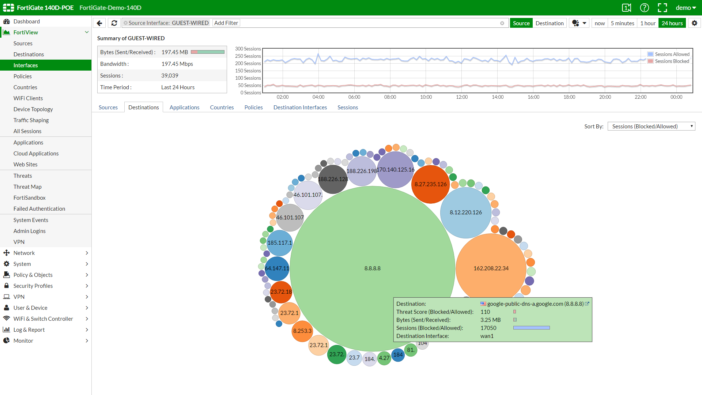
Task: Open the CLI console icon
Action: pyautogui.click(x=626, y=8)
